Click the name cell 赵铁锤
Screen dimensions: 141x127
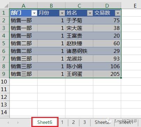pyautogui.click(x=79, y=43)
